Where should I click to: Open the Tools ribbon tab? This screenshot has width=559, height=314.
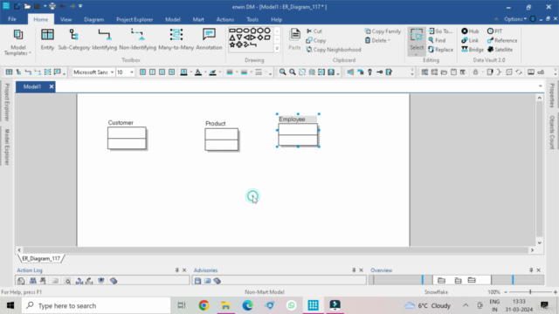[252, 19]
